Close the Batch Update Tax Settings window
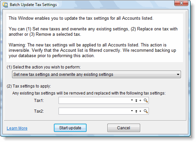This screenshot has height=142, width=196. 181,3
